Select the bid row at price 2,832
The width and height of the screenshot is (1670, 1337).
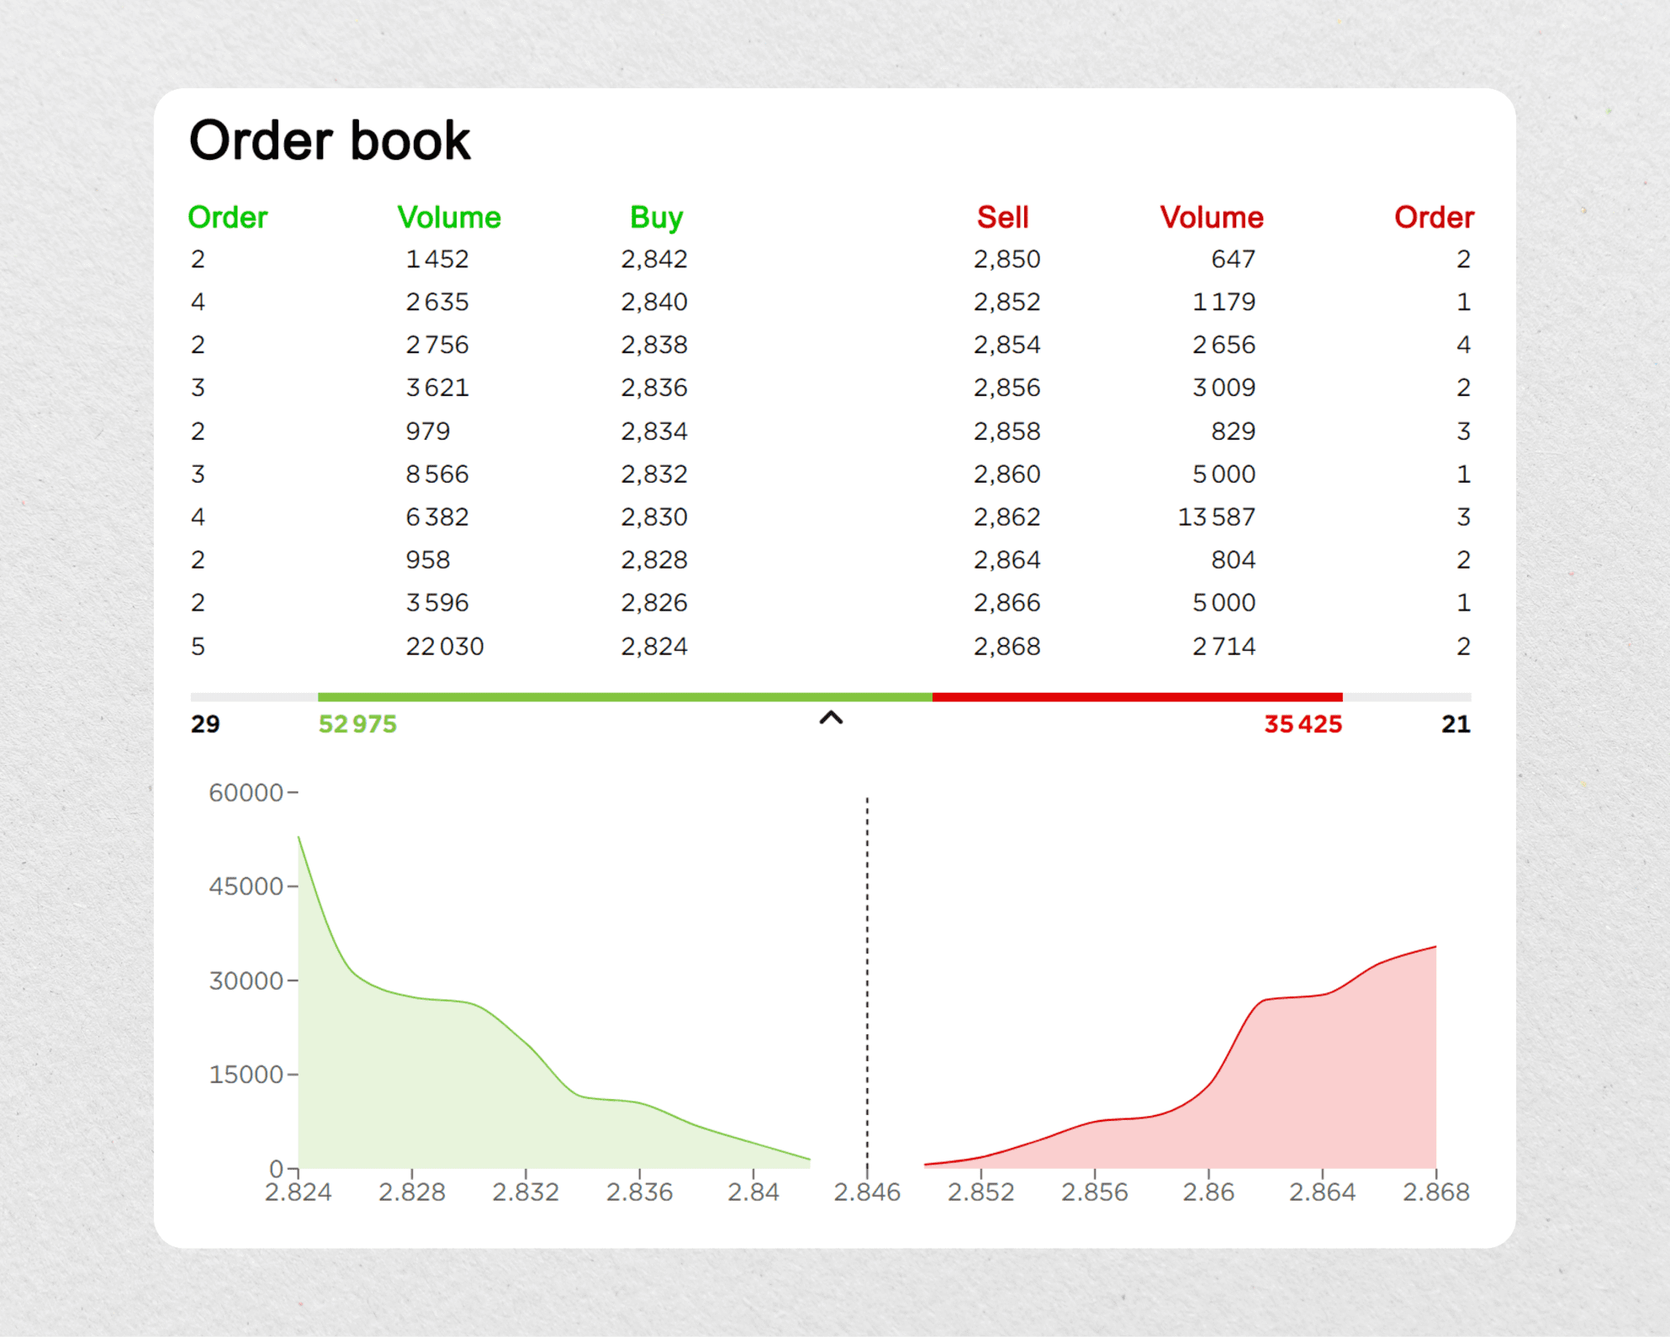(x=654, y=473)
